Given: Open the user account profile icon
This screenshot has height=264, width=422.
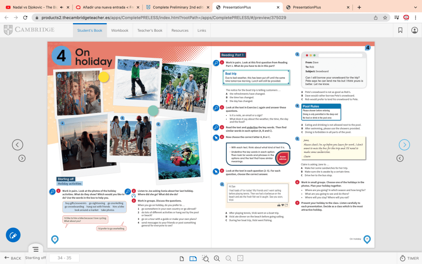Looking at the screenshot, I should coord(415,30).
